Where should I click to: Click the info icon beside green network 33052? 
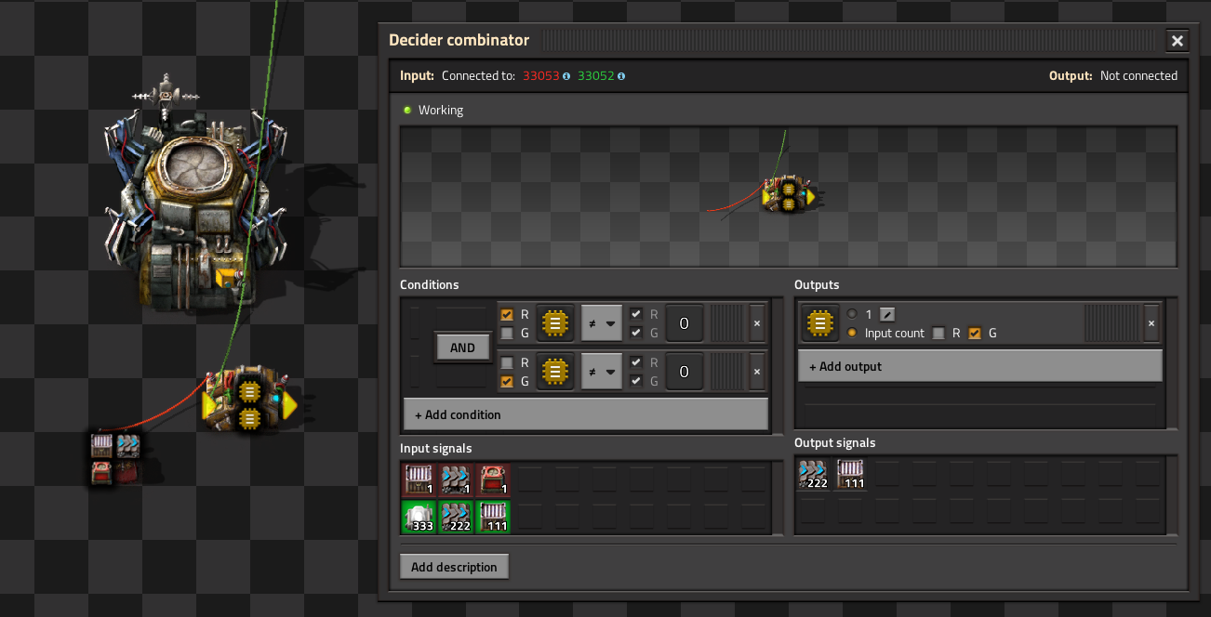[x=621, y=76]
